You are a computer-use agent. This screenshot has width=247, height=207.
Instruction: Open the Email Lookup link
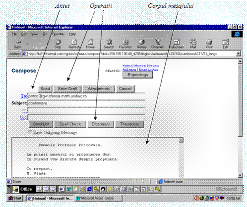tap(148, 70)
